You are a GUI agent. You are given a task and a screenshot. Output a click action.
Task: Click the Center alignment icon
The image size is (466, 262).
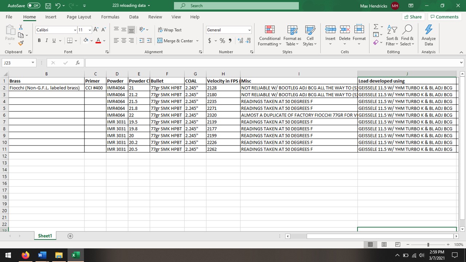tap(124, 40)
